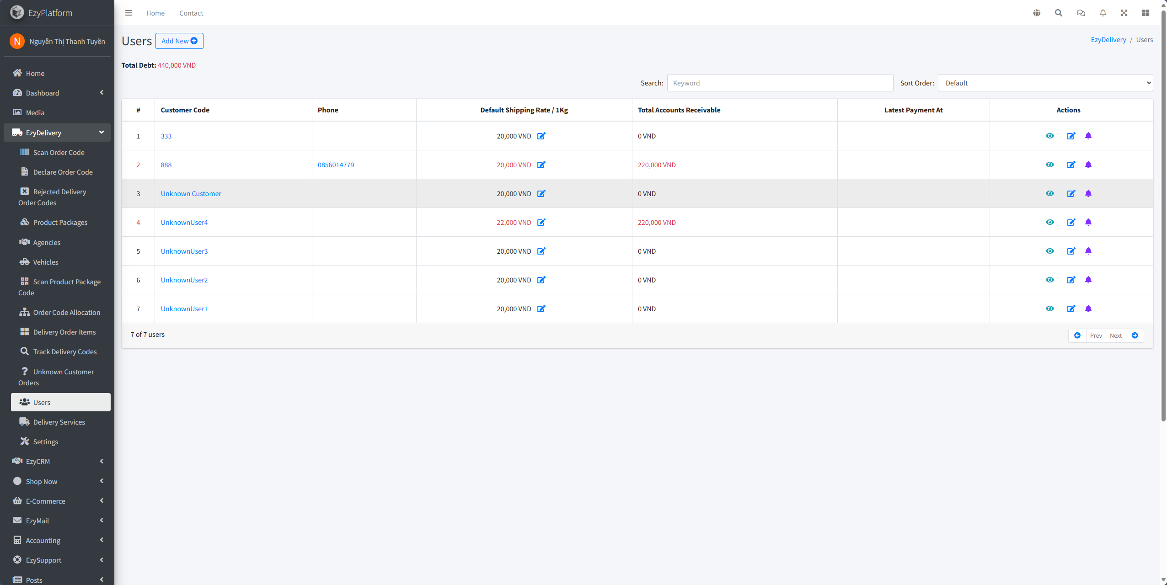Click the Next pagination button
1167x585 pixels.
tap(1116, 335)
